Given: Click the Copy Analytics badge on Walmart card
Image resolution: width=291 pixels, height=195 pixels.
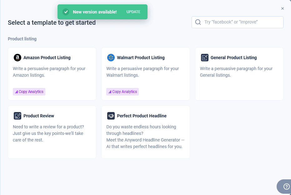Looking at the screenshot, I should click(122, 91).
